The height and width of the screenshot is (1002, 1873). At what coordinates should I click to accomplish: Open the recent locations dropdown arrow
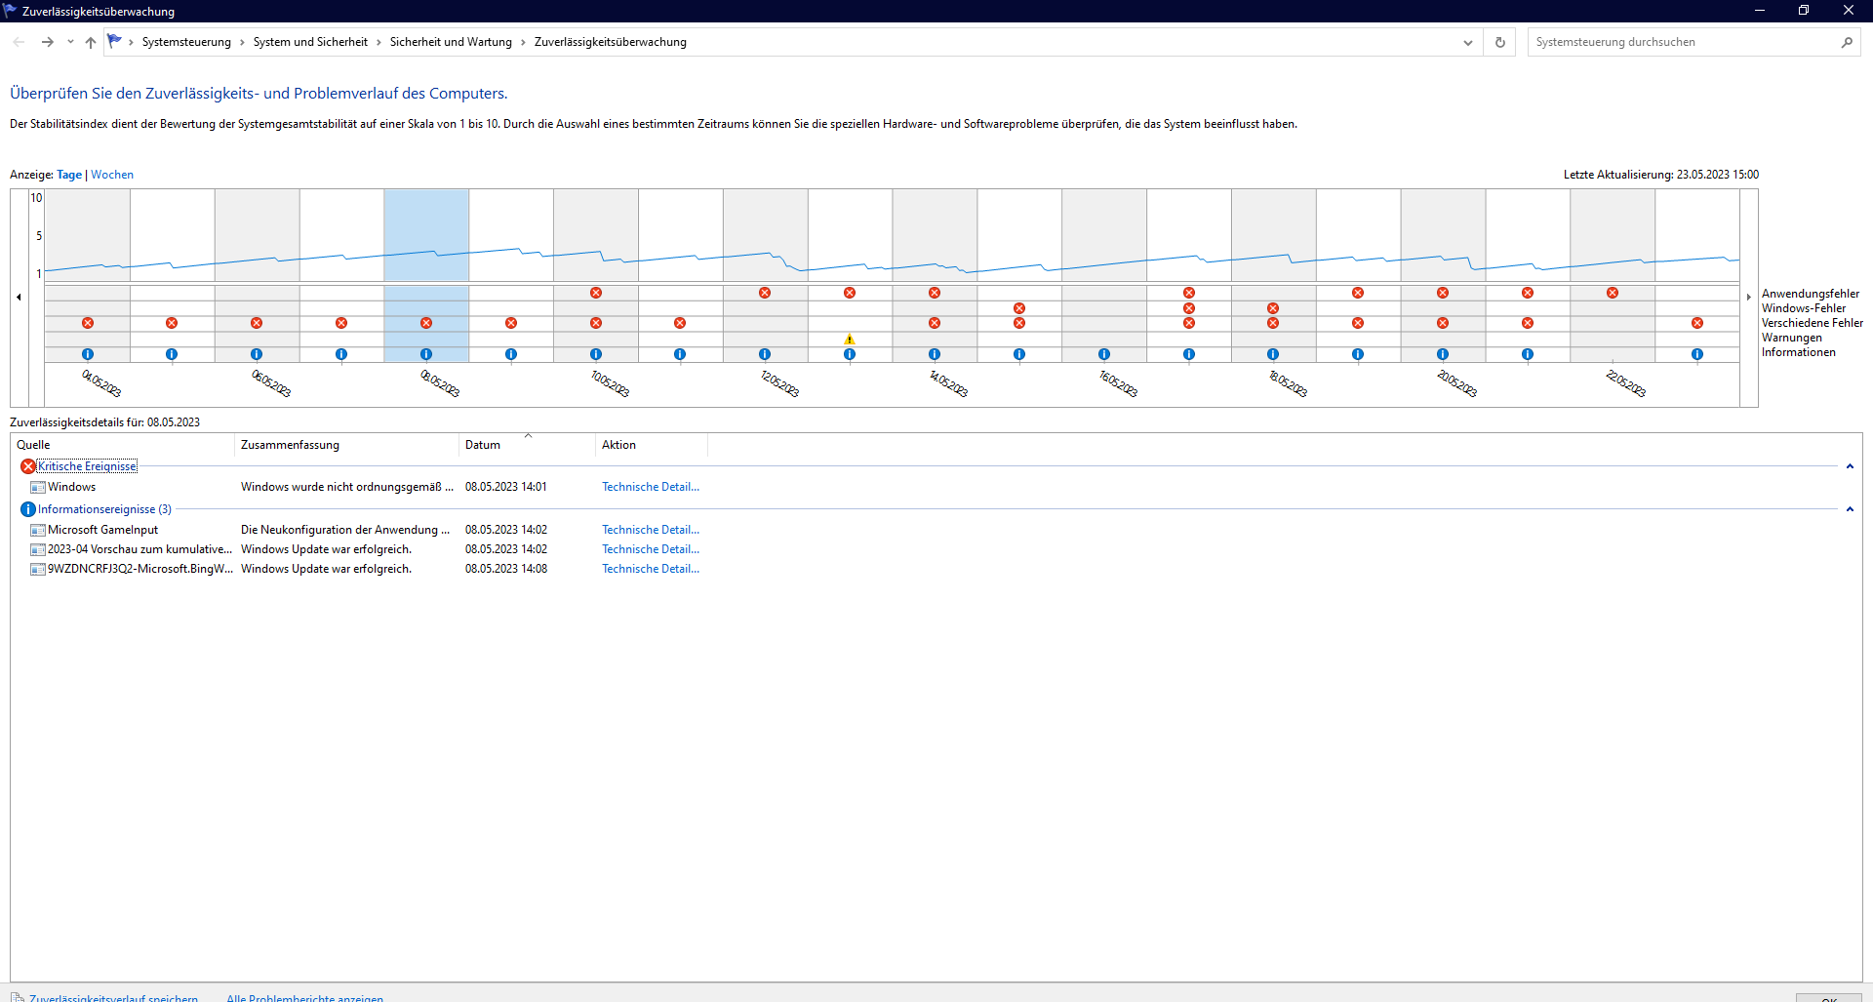(x=70, y=42)
